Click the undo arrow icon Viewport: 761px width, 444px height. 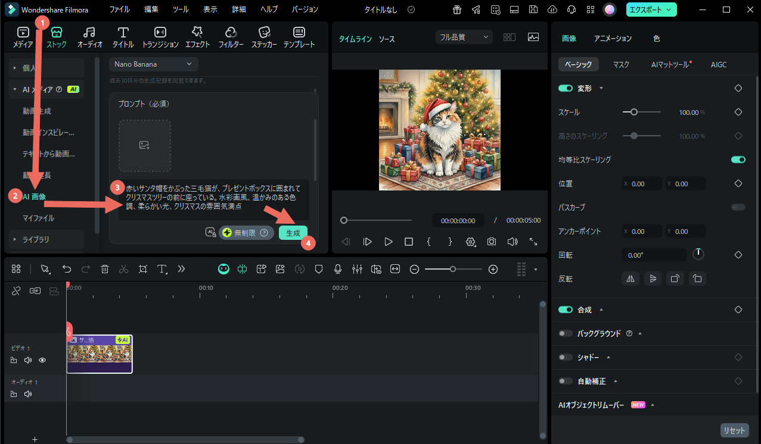tap(67, 269)
